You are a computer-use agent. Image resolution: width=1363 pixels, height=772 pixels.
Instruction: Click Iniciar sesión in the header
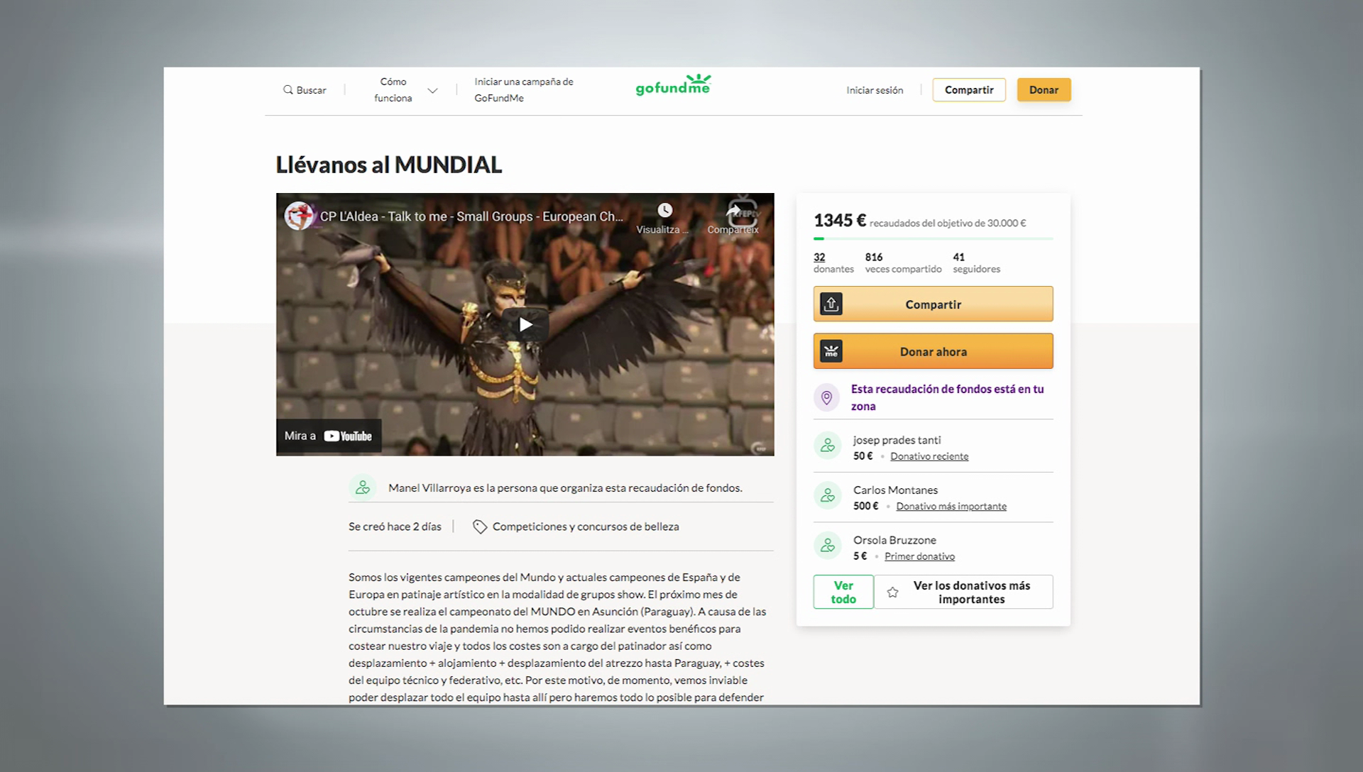pos(875,90)
